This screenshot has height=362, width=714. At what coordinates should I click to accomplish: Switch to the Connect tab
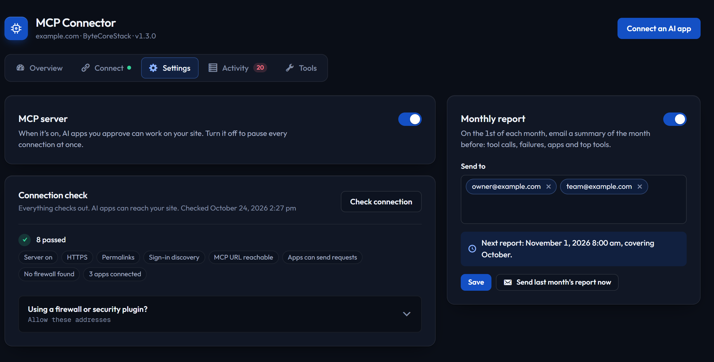point(106,68)
